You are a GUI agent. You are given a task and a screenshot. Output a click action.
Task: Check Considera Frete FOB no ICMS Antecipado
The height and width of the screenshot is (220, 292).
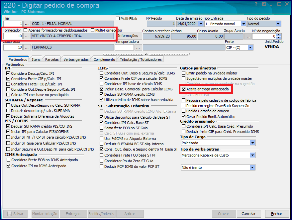coord(9,160)
